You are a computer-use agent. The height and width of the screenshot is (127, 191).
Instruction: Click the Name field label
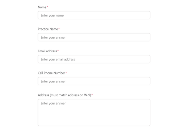tap(42, 7)
